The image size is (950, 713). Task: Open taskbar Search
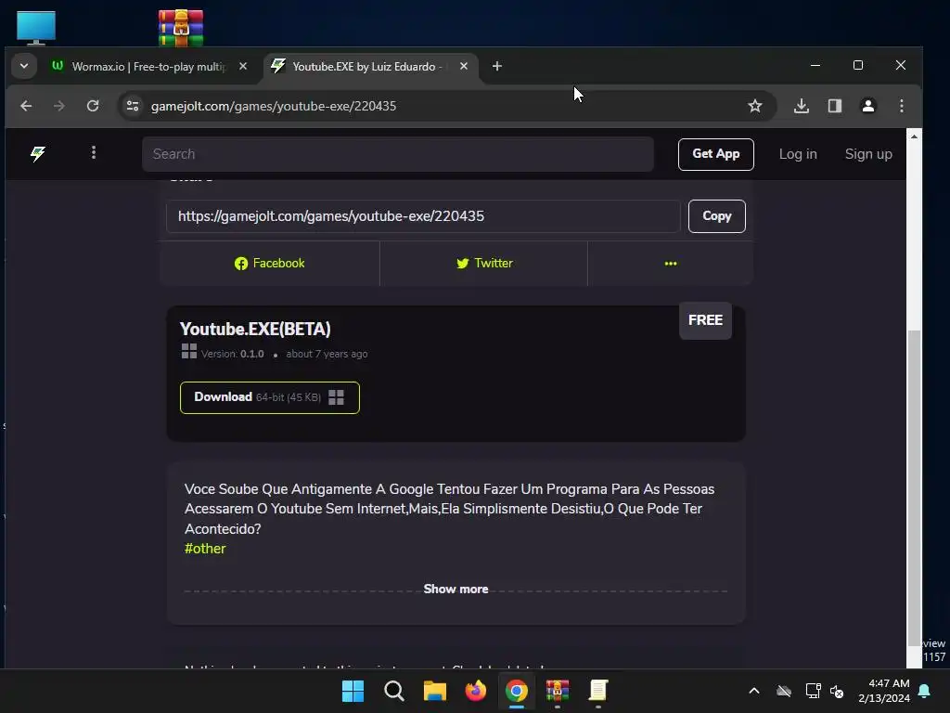393,691
